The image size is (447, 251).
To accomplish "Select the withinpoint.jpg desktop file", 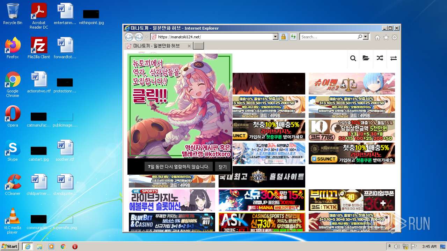I will [91, 16].
